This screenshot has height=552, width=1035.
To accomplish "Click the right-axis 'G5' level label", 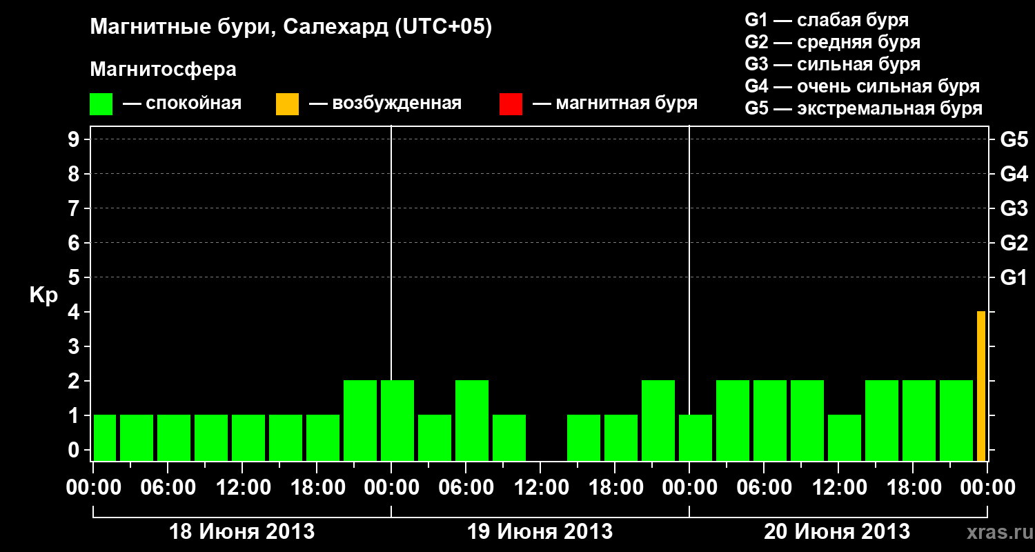I will pyautogui.click(x=1014, y=139).
